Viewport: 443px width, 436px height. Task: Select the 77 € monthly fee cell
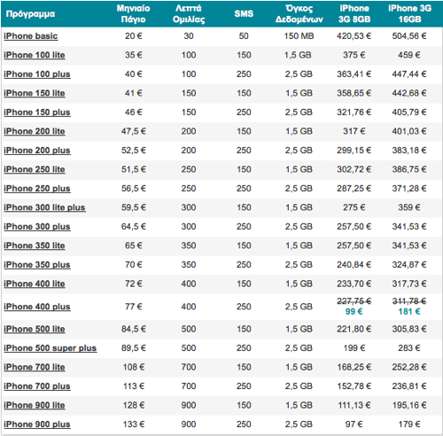pyautogui.click(x=134, y=307)
